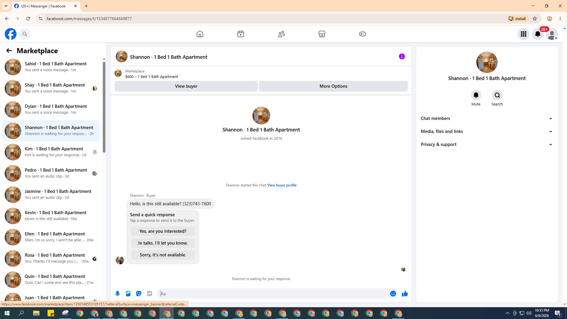This screenshot has width=567, height=319.
Task: Click the attach photo icon
Action: 128,294
